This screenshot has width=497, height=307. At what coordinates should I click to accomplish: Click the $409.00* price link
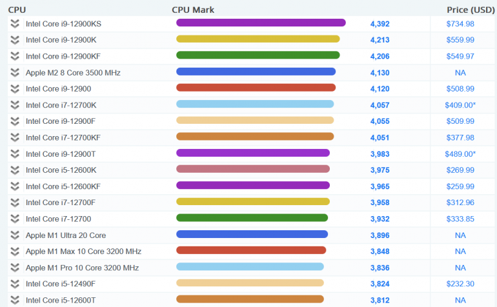(460, 105)
